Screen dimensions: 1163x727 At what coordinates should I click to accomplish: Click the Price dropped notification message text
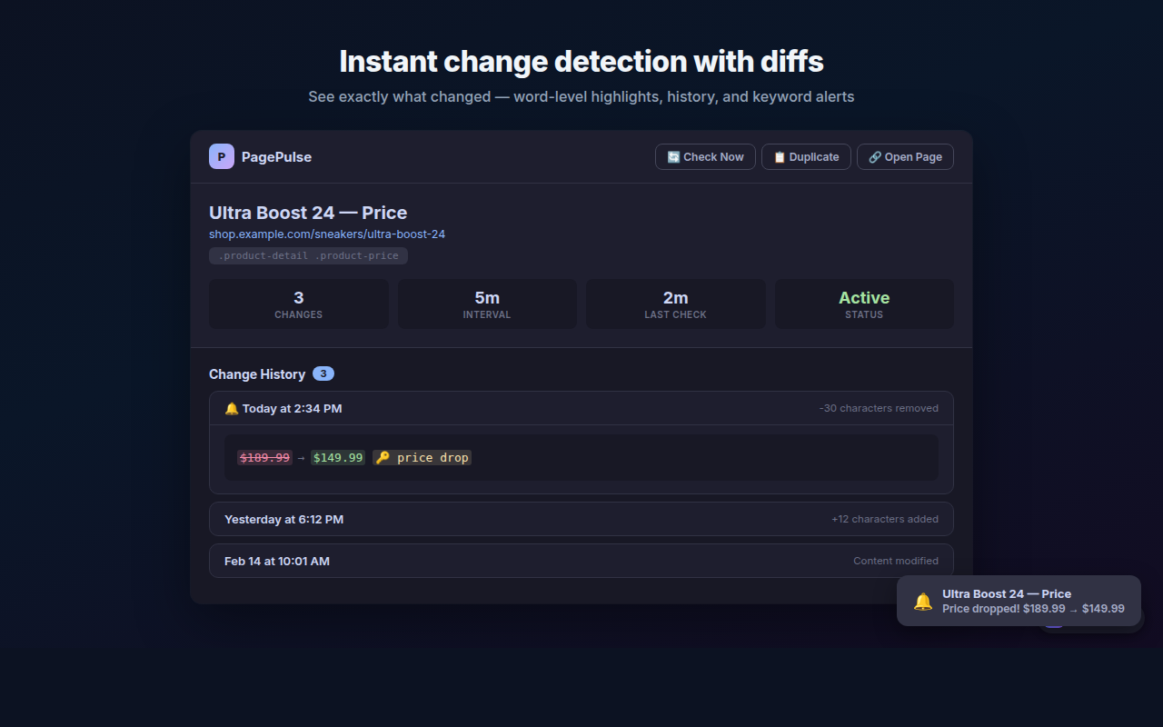coord(1033,609)
